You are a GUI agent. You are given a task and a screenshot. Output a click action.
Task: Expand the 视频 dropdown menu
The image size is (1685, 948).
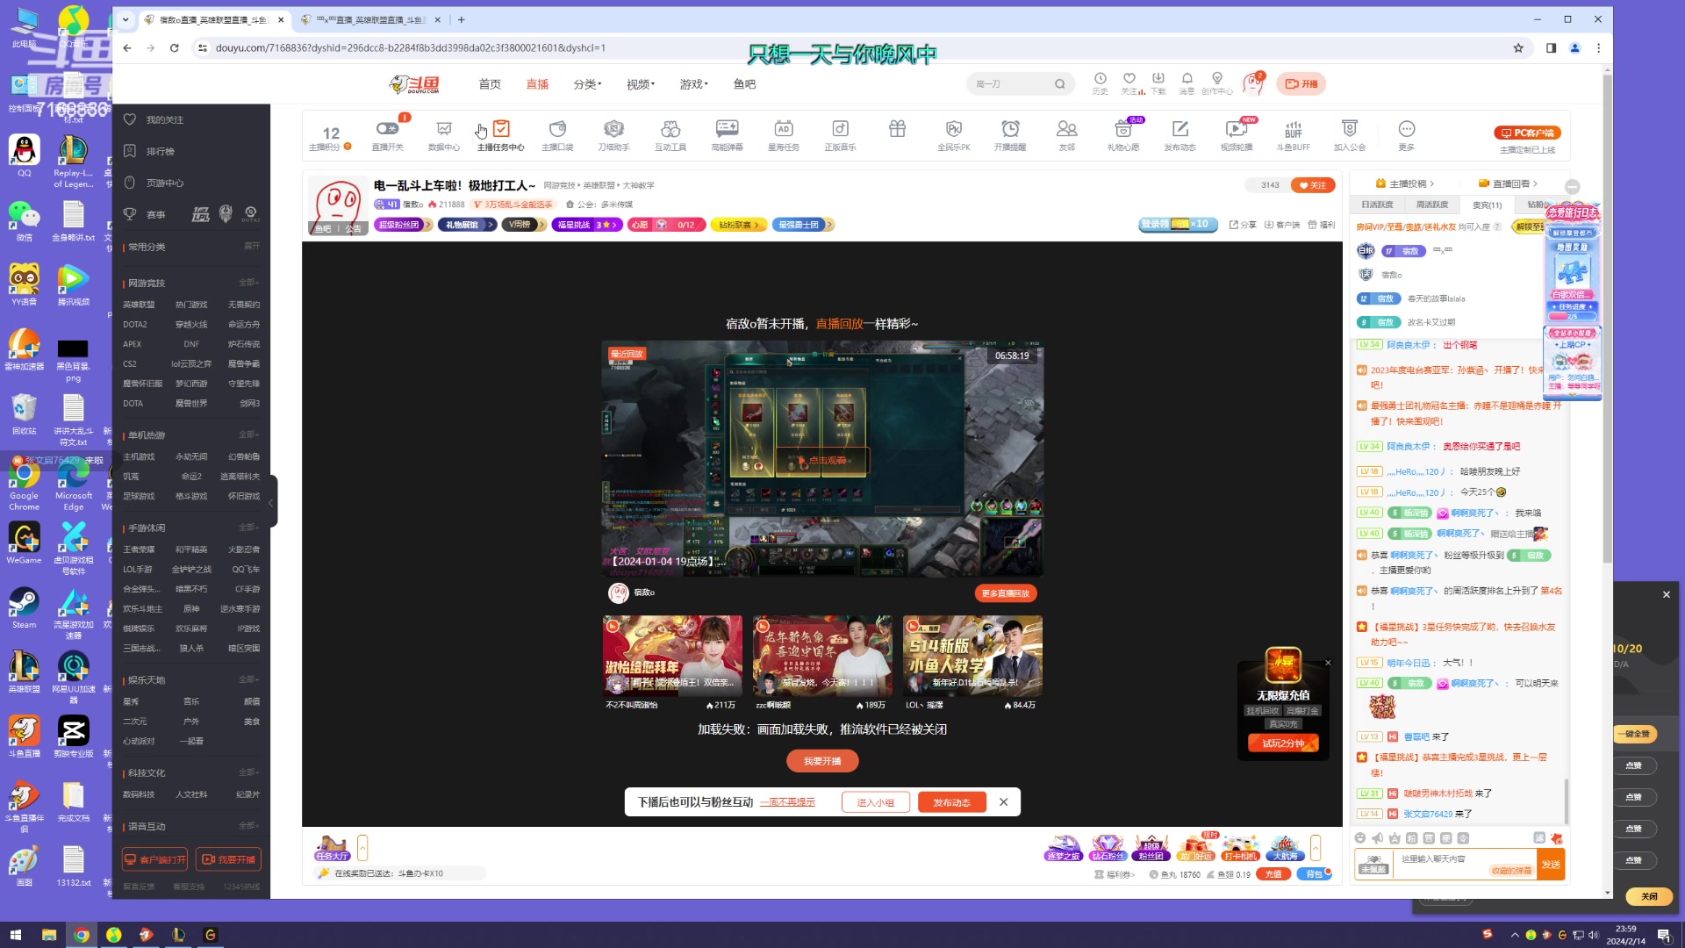(x=641, y=84)
